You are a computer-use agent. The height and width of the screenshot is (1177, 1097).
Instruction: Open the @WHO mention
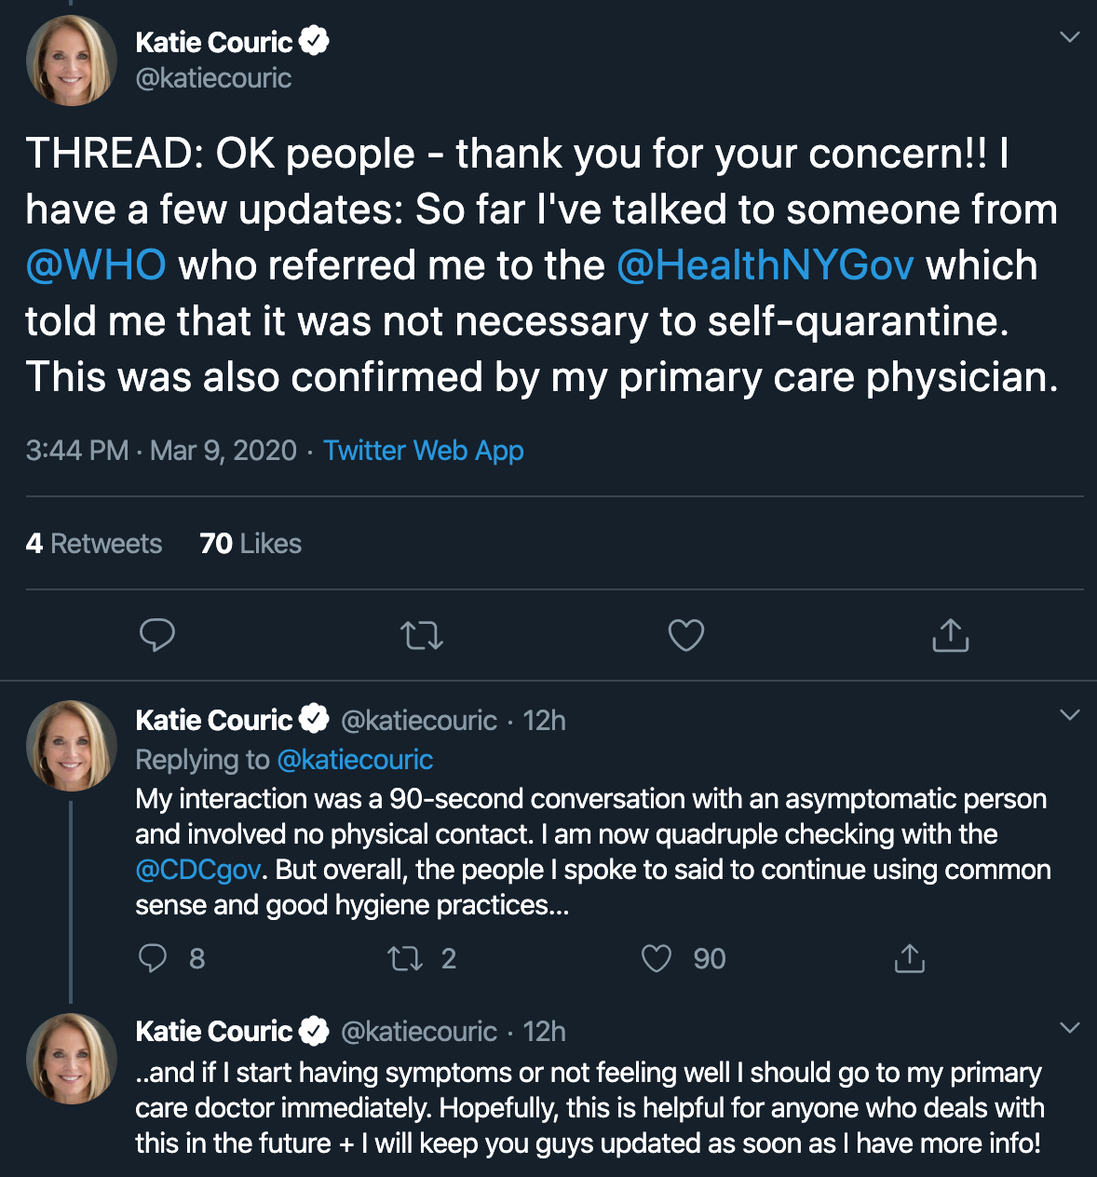(96, 265)
